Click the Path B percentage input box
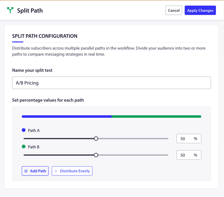224x197 pixels. click(x=185, y=155)
